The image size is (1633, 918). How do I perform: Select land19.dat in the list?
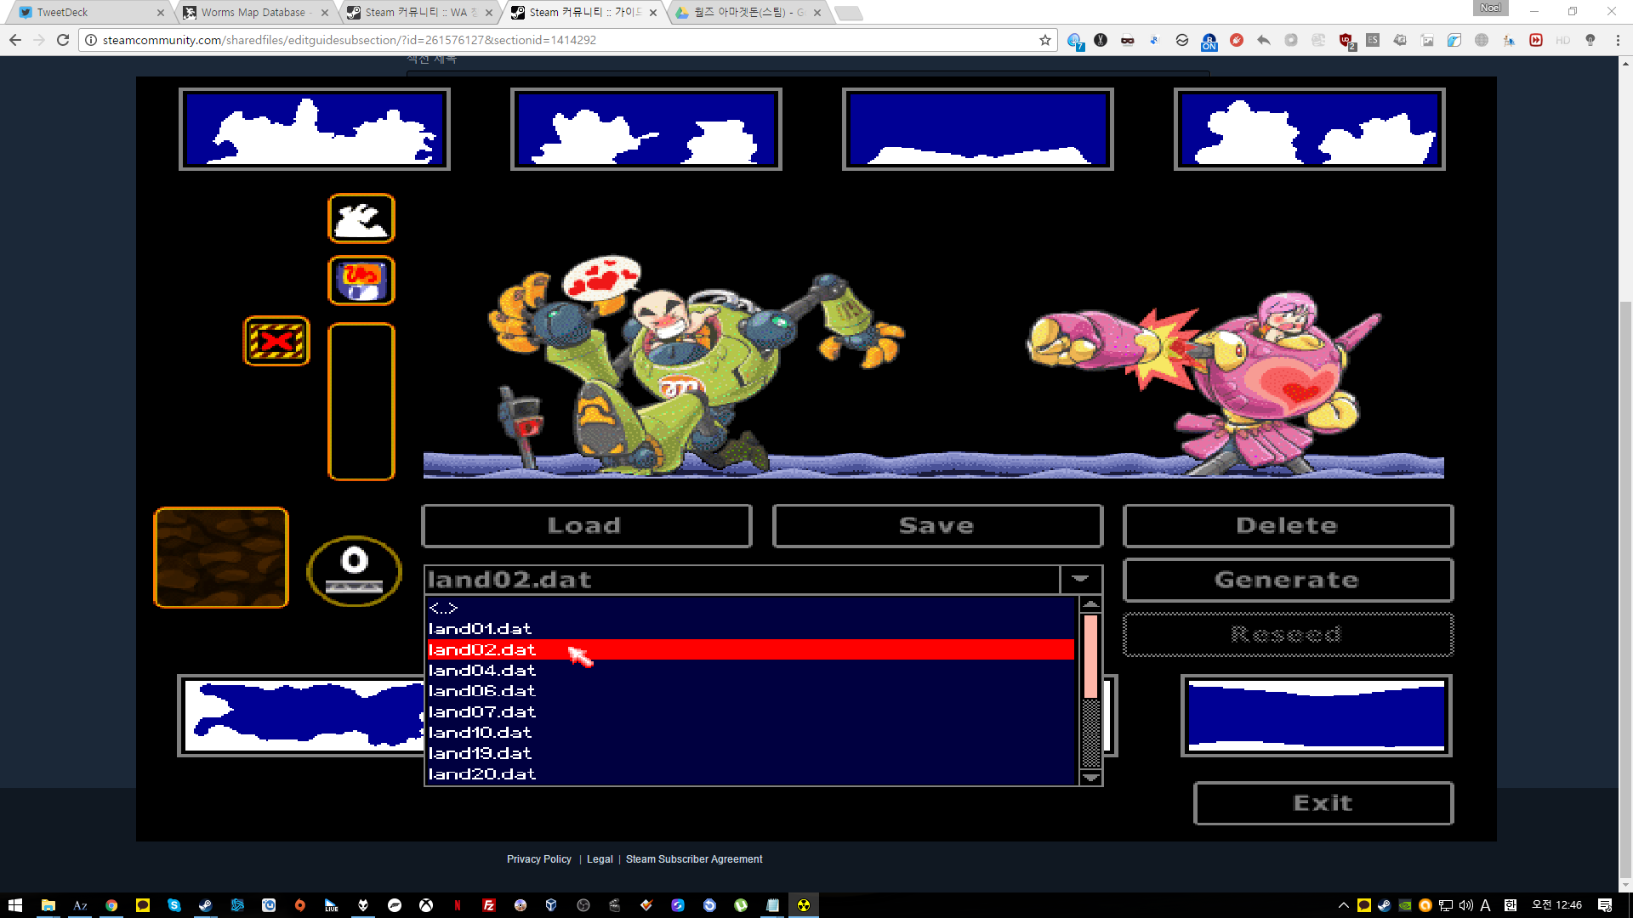coord(481,753)
